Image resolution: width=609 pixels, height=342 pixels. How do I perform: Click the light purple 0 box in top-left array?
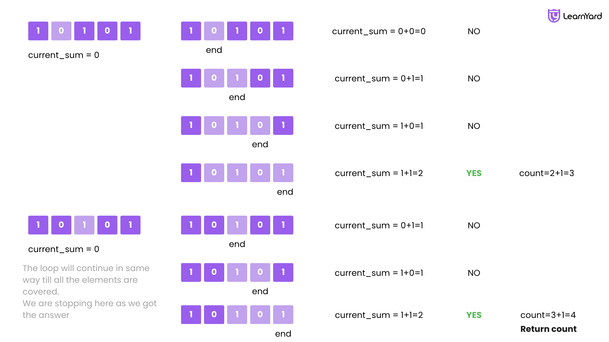[x=61, y=31]
